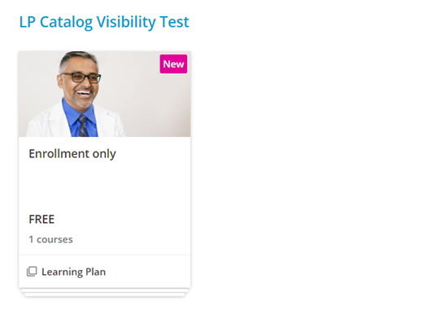Screen dimensions: 435x317
Task: Click the Learning Plan label in card footer
Action: pos(73,272)
